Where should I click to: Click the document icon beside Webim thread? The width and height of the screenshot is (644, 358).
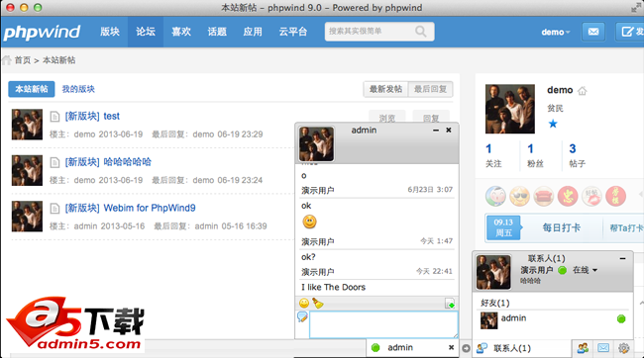(54, 209)
